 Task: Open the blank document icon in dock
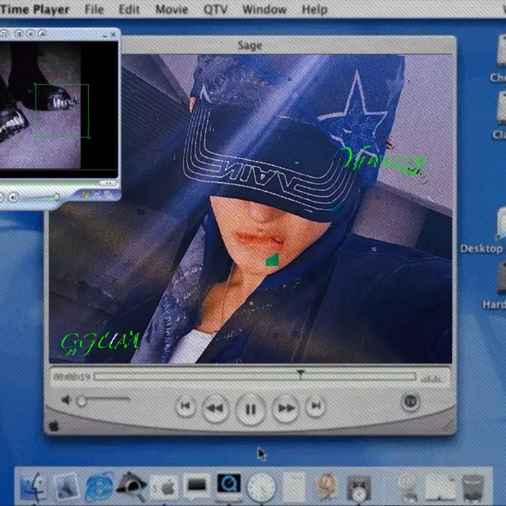click(x=294, y=488)
